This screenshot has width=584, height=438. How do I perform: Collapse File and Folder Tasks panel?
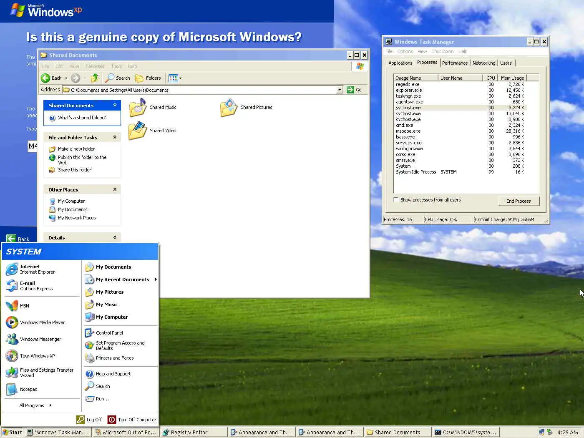[115, 137]
